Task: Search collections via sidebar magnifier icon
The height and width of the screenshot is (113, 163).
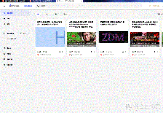Action: (21, 34)
